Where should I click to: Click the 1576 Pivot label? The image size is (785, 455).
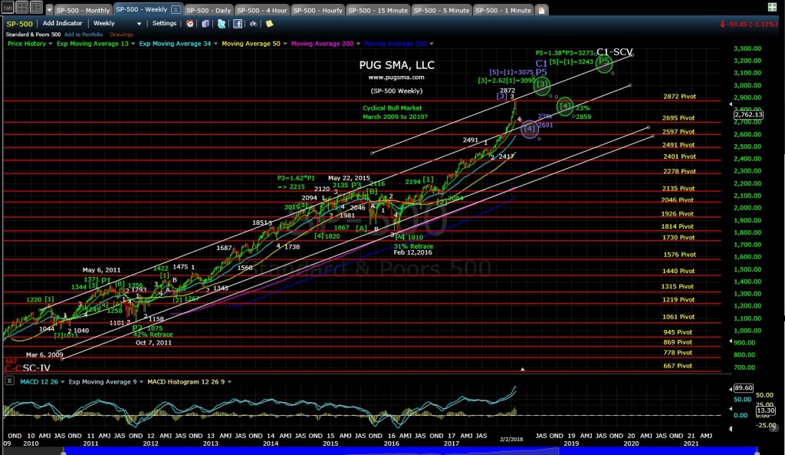679,255
